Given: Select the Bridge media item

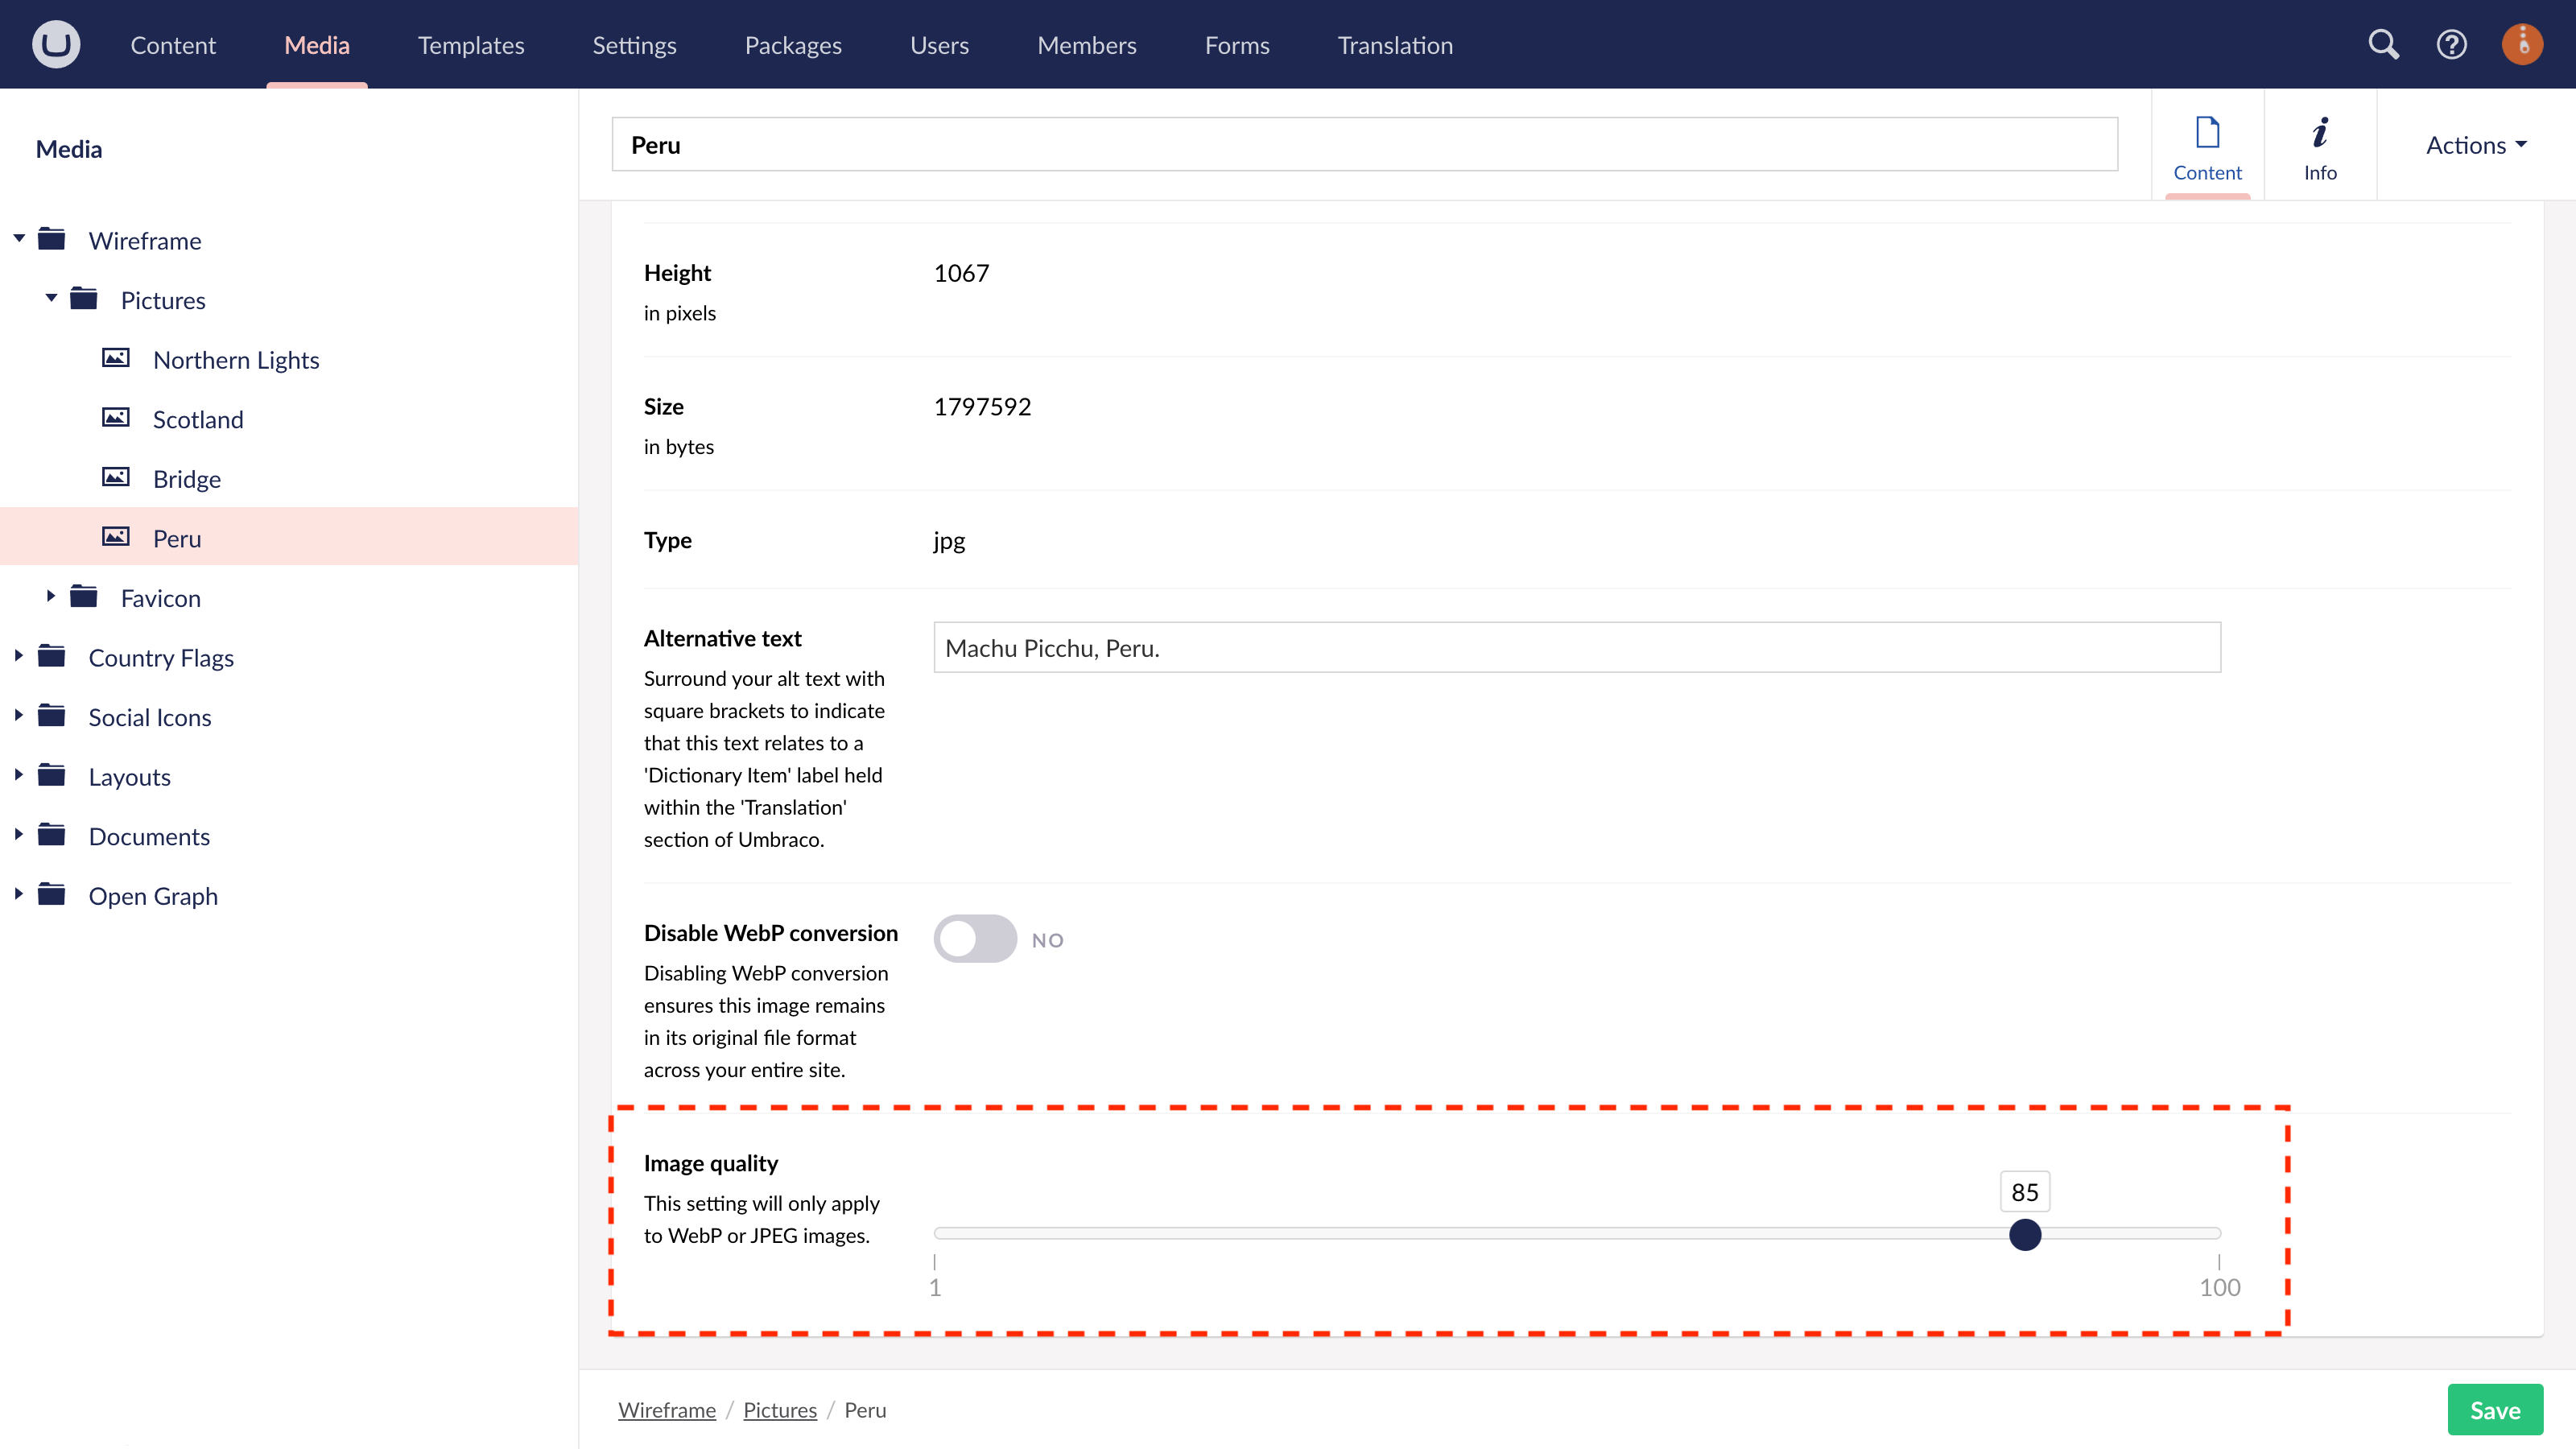Looking at the screenshot, I should (188, 478).
